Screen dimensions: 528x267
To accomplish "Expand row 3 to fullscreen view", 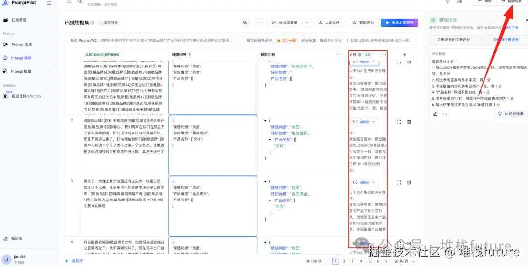I will click(399, 182).
